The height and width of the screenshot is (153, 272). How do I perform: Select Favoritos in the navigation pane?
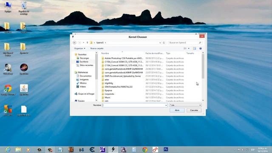82,54
